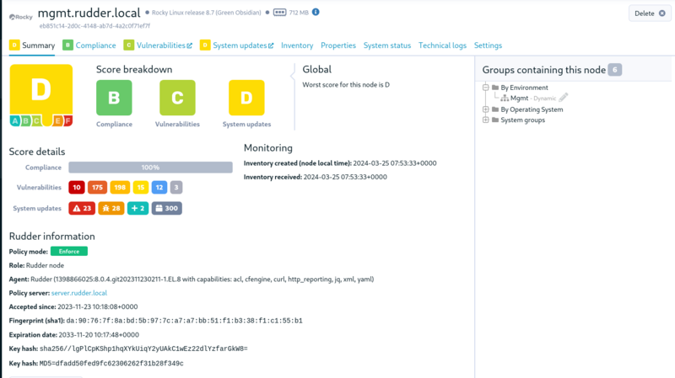Click the D System updates score badge in breakdown
The image size is (675, 378).
pos(246,98)
